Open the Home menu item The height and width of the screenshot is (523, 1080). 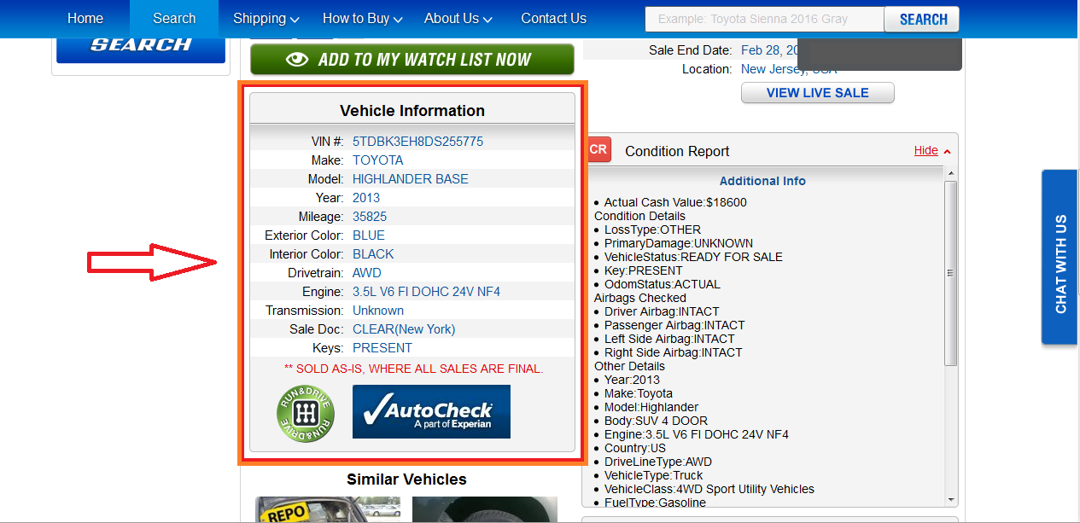pyautogui.click(x=85, y=18)
